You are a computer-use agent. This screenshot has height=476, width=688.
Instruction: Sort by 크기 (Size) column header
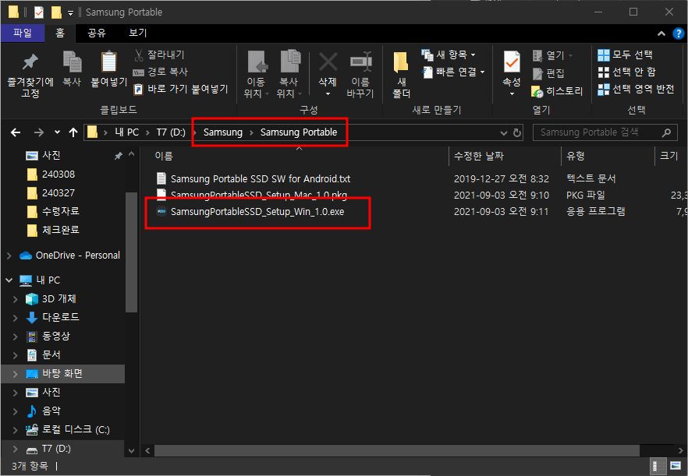tap(670, 156)
